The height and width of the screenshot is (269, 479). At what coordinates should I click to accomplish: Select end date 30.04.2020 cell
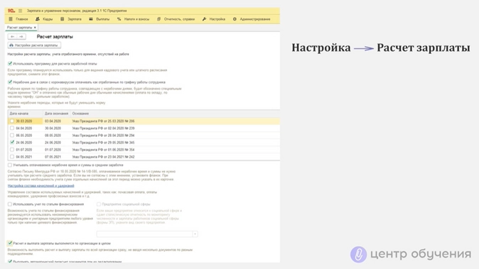(57, 128)
